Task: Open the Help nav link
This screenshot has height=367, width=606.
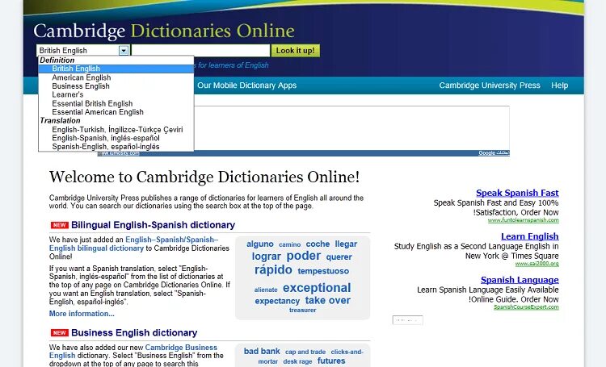Action: pyautogui.click(x=560, y=85)
